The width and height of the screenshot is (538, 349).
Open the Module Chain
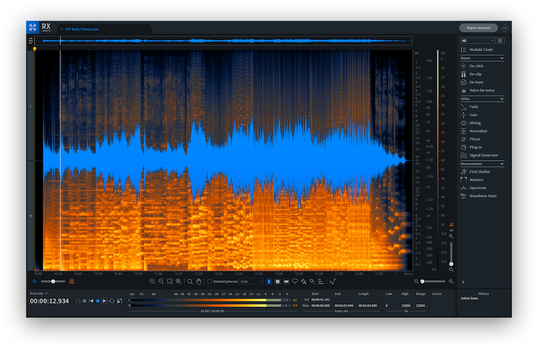[481, 50]
